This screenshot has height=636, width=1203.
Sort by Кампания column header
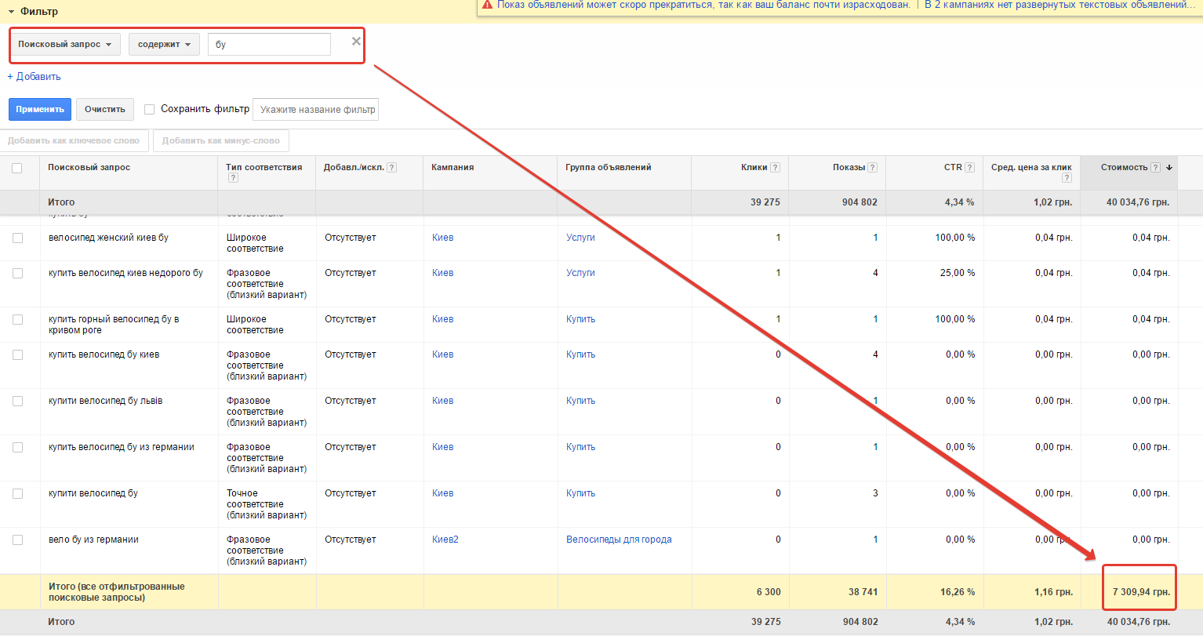tap(452, 167)
